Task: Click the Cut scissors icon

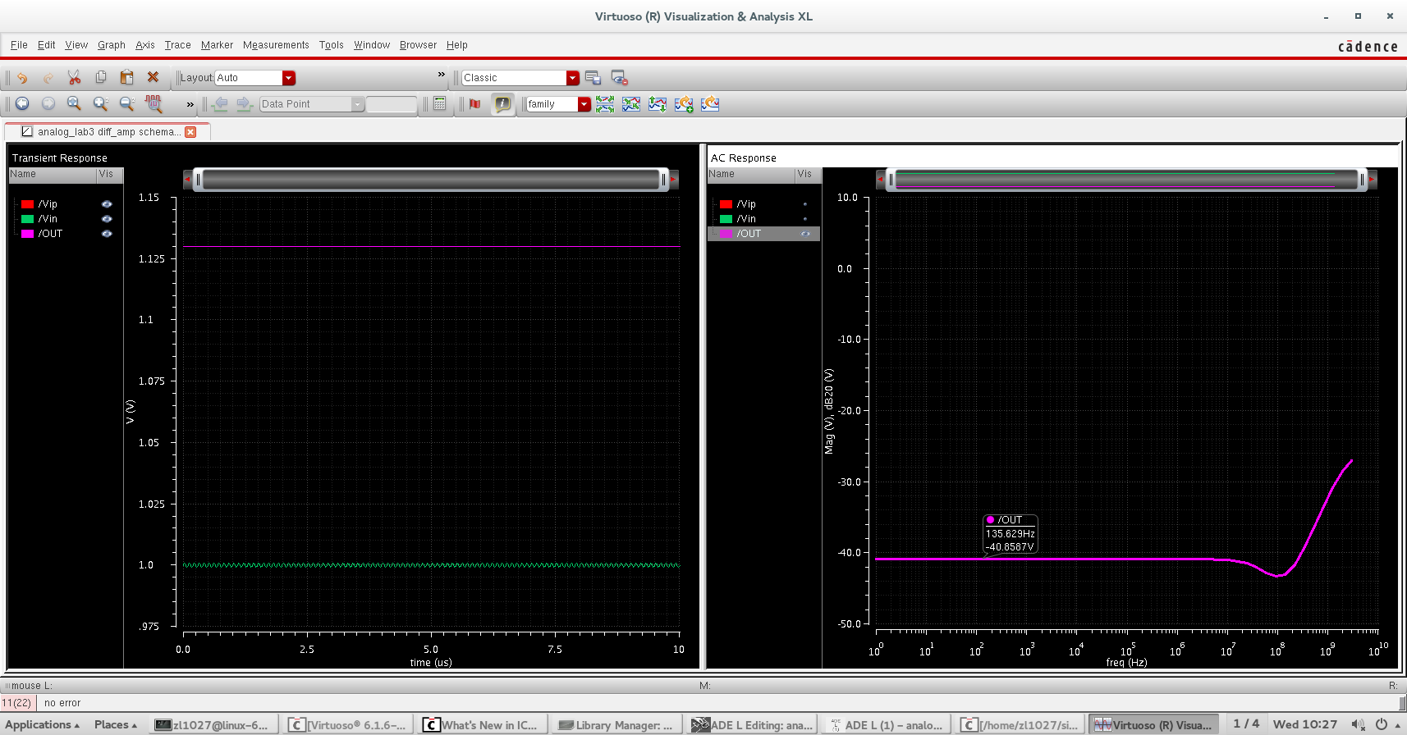Action: (75, 78)
